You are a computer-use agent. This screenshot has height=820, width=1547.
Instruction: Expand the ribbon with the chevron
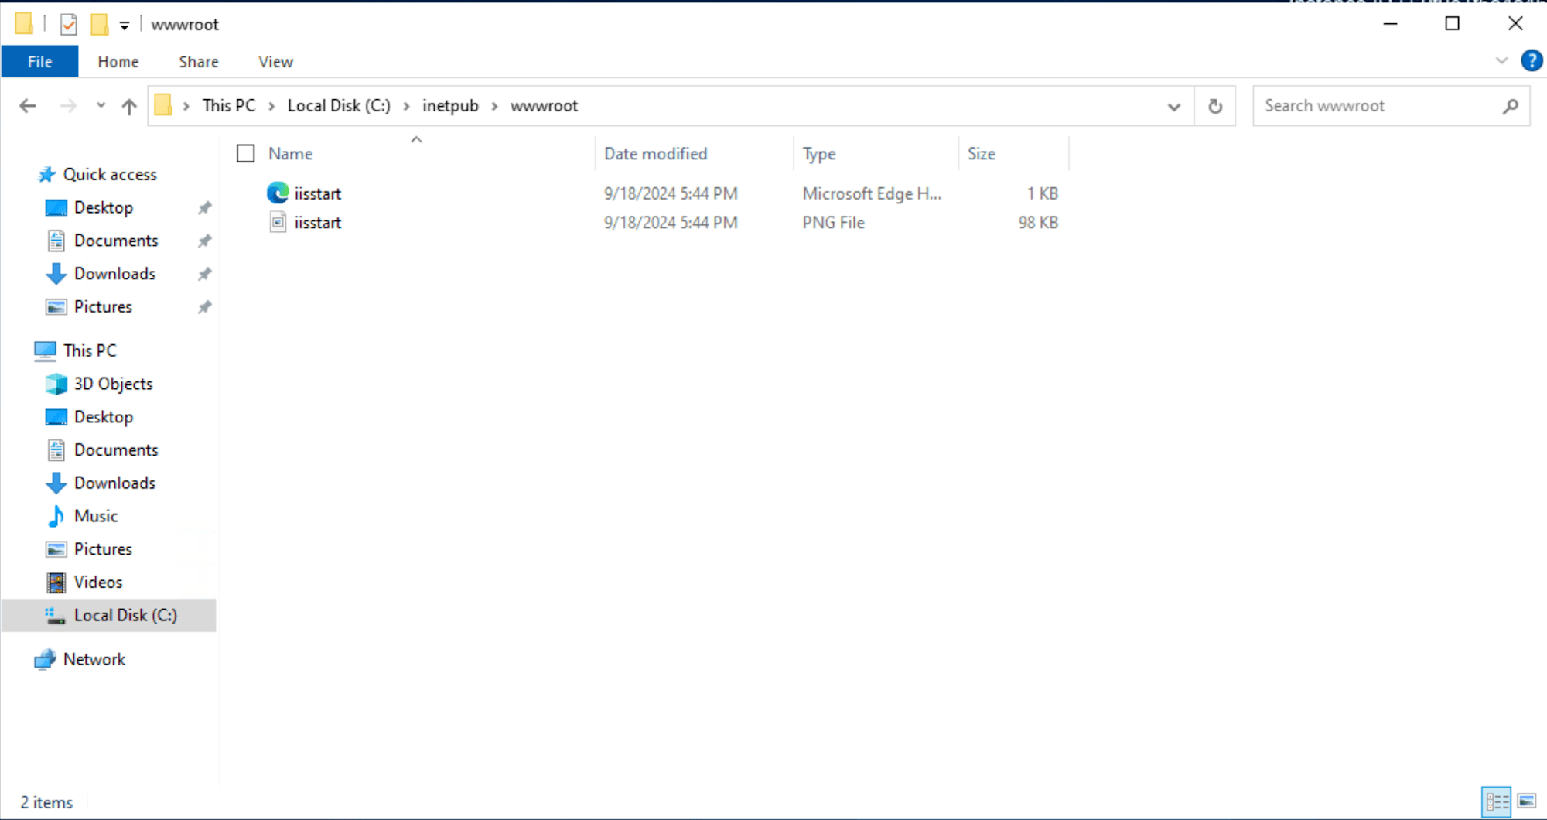[1501, 60]
